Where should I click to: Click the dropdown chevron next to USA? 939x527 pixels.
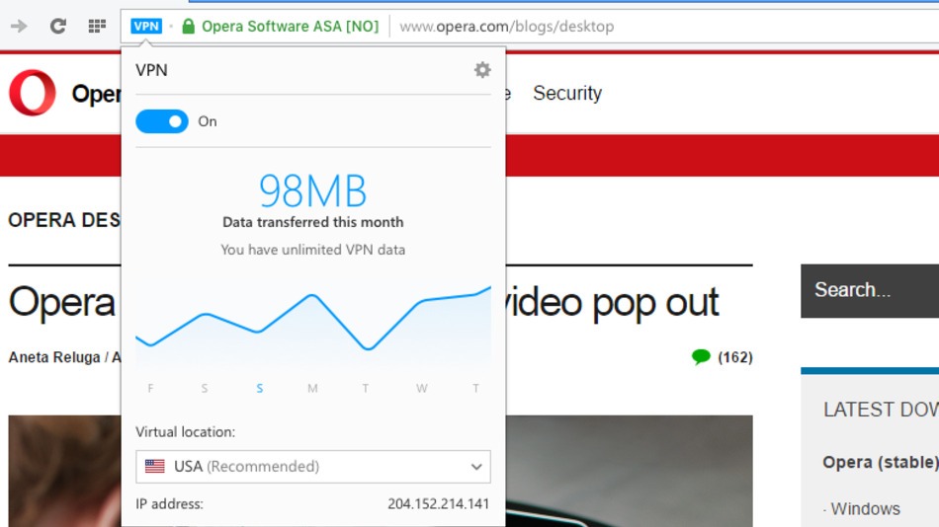click(476, 467)
